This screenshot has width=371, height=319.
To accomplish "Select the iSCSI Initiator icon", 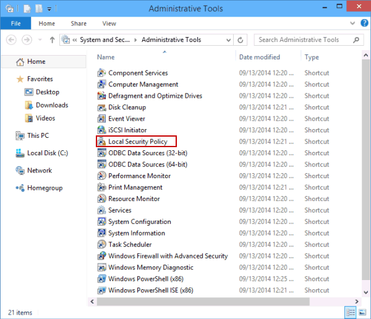I will 102,130.
